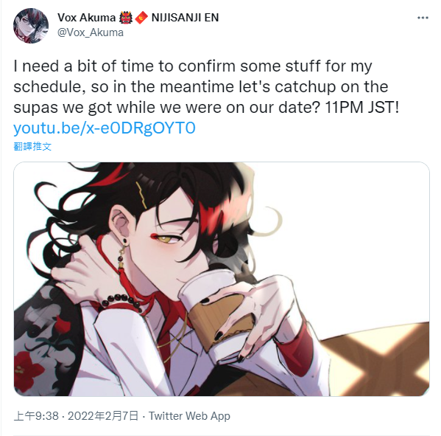Screen dimensions: 441x436
Task: Enlarge the attached artwork image
Action: tap(222, 279)
